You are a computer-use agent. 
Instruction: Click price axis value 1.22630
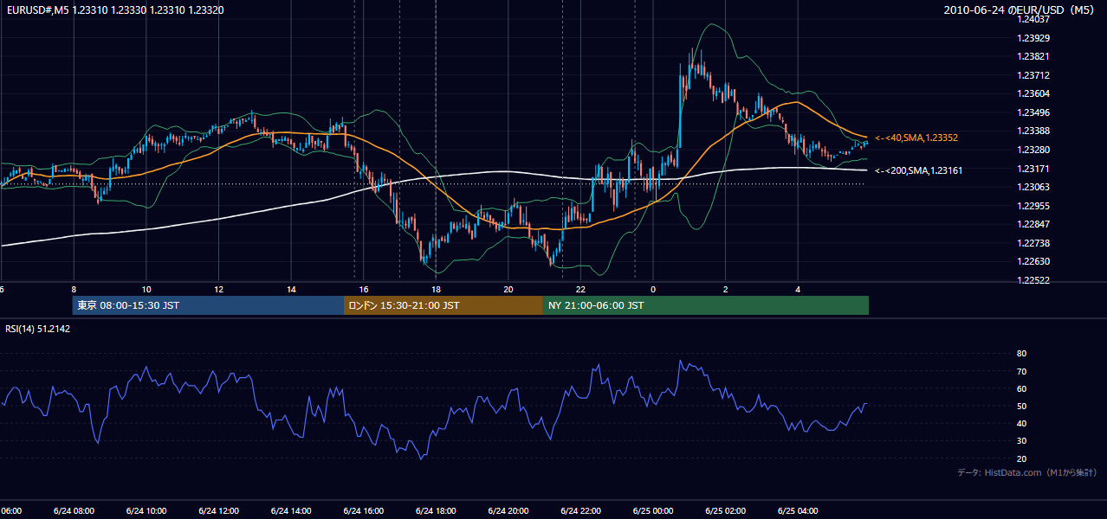pyautogui.click(x=1033, y=261)
